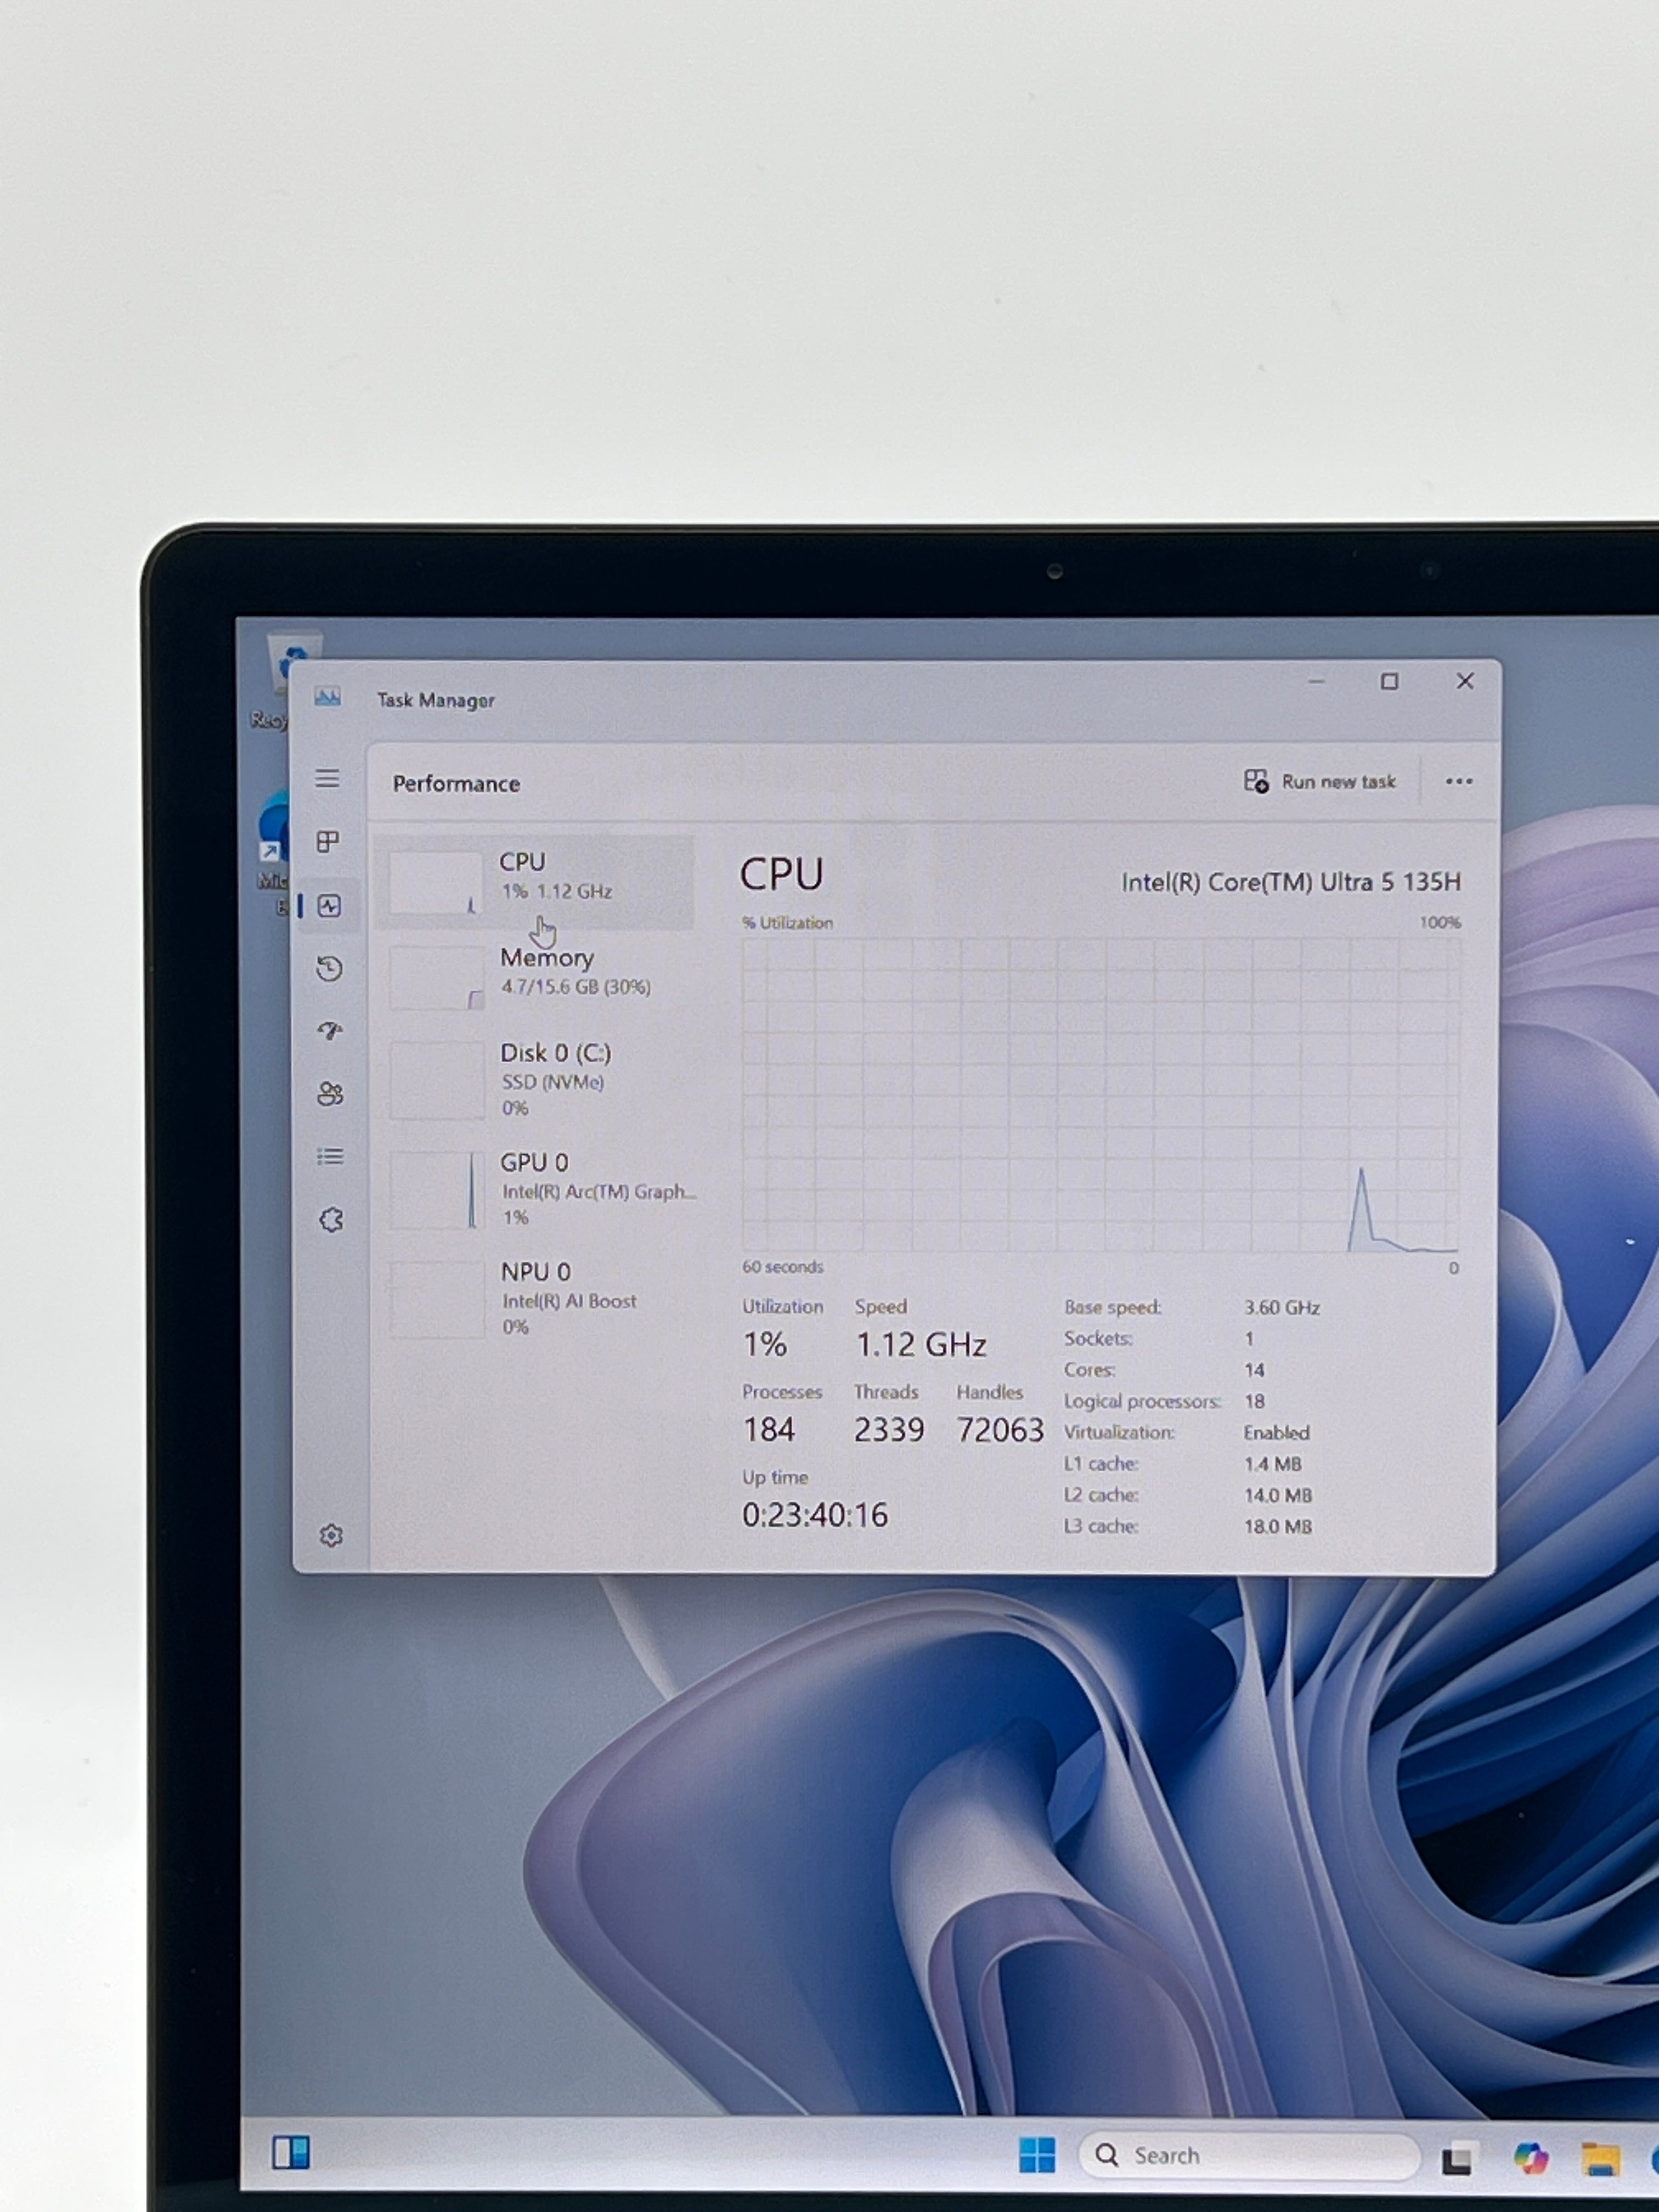
Task: Click the Base speed 3.60 GHz value
Action: (x=1282, y=1307)
